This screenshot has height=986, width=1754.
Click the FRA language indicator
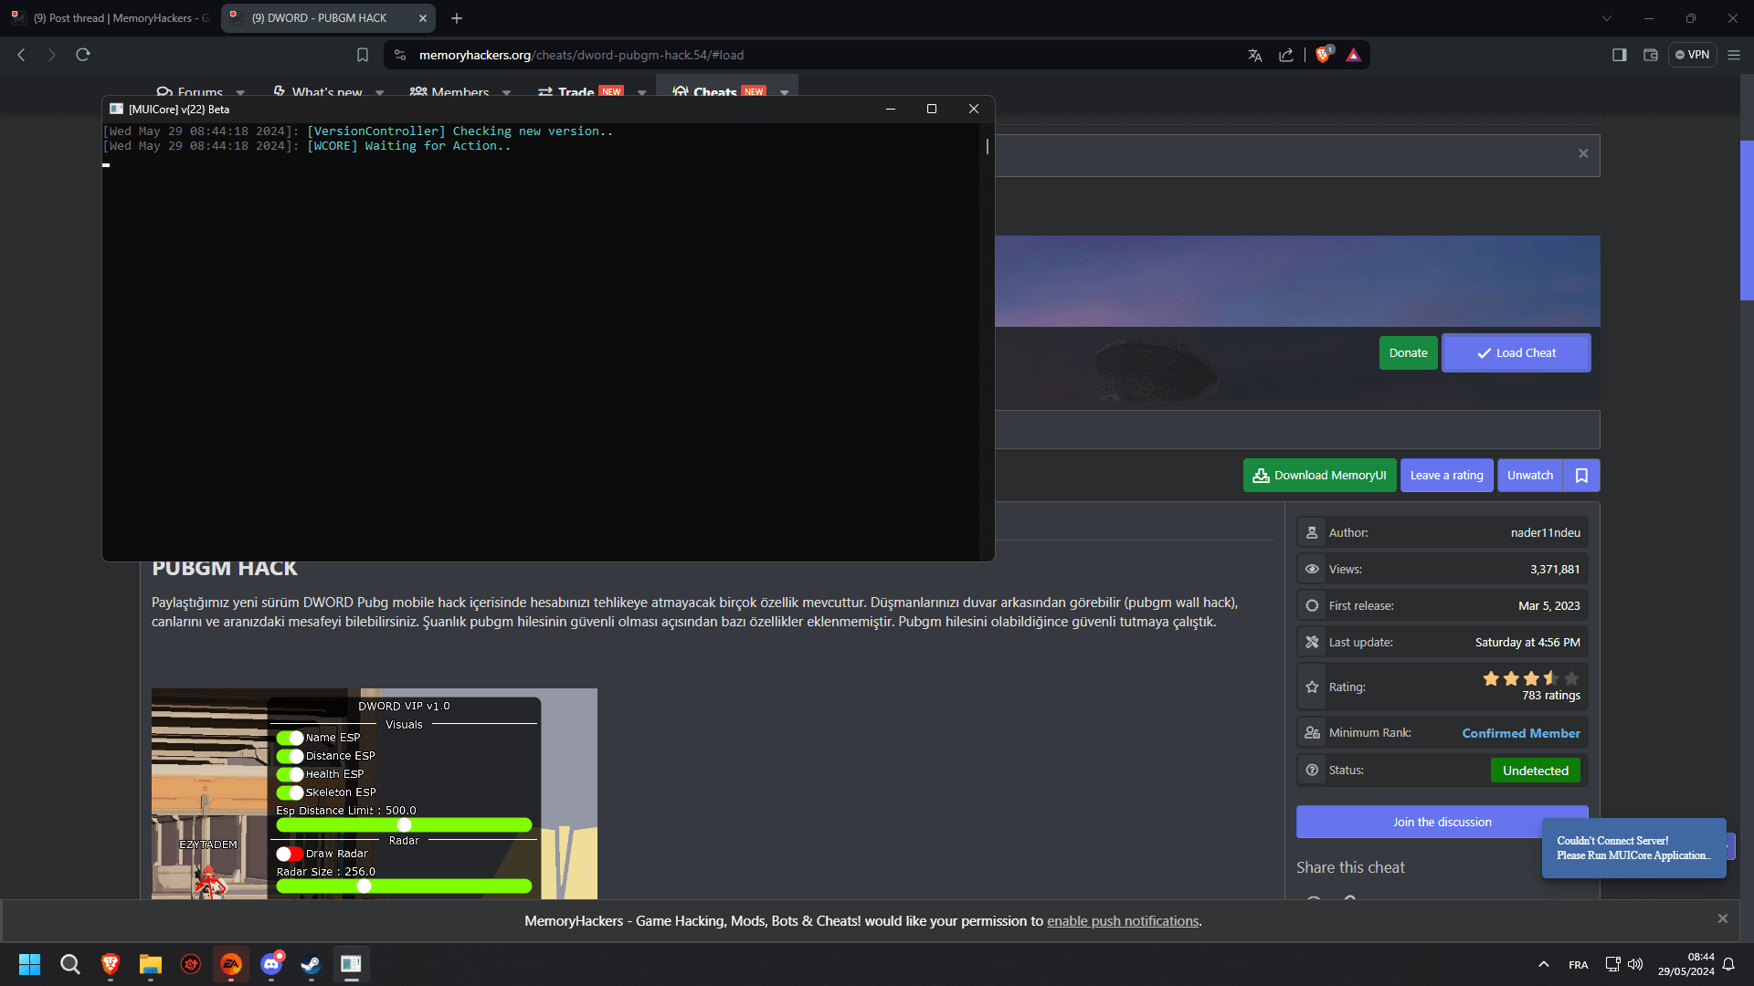coord(1578,965)
